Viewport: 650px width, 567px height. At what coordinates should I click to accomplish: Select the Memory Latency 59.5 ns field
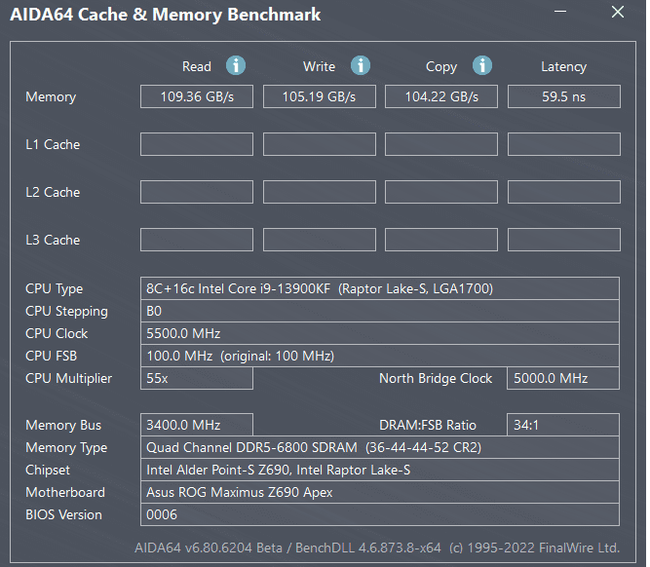(564, 96)
